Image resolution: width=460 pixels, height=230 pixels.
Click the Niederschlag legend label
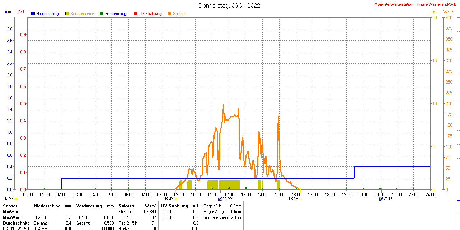coord(47,14)
